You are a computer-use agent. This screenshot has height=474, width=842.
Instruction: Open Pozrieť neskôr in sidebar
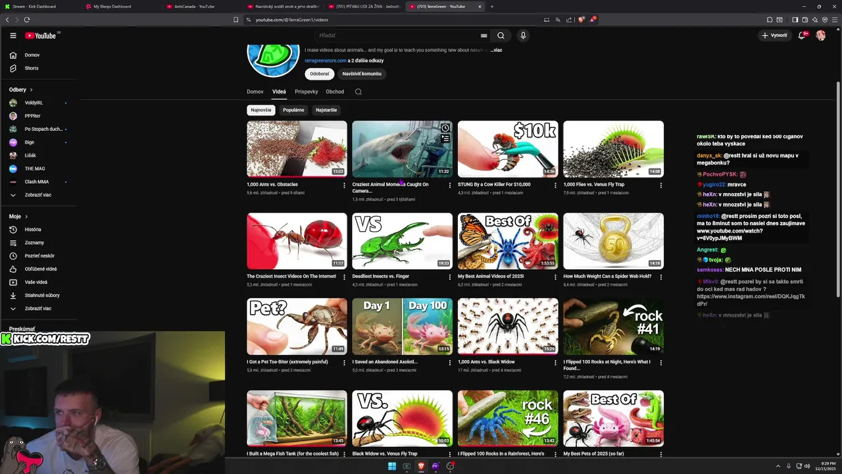(38, 255)
